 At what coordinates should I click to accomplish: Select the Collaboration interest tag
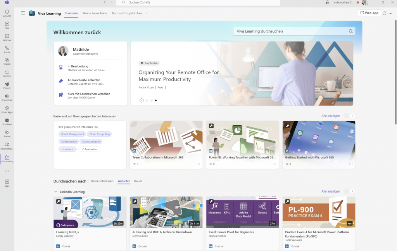(x=69, y=142)
